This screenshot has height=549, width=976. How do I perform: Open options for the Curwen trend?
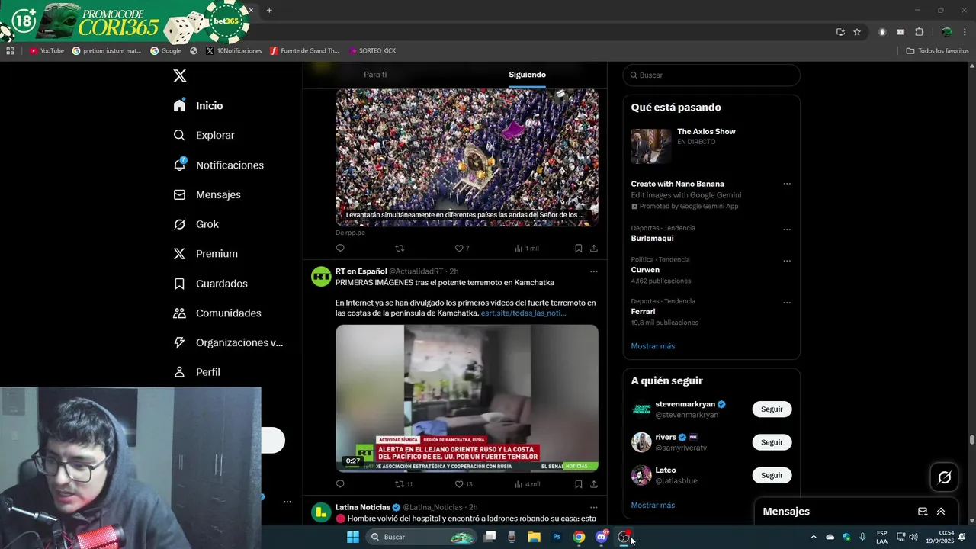[x=787, y=261]
